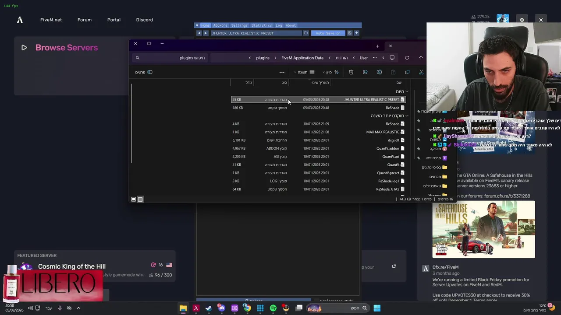Share selected file icon
Viewport: 561px width, 315px height.
[365, 72]
